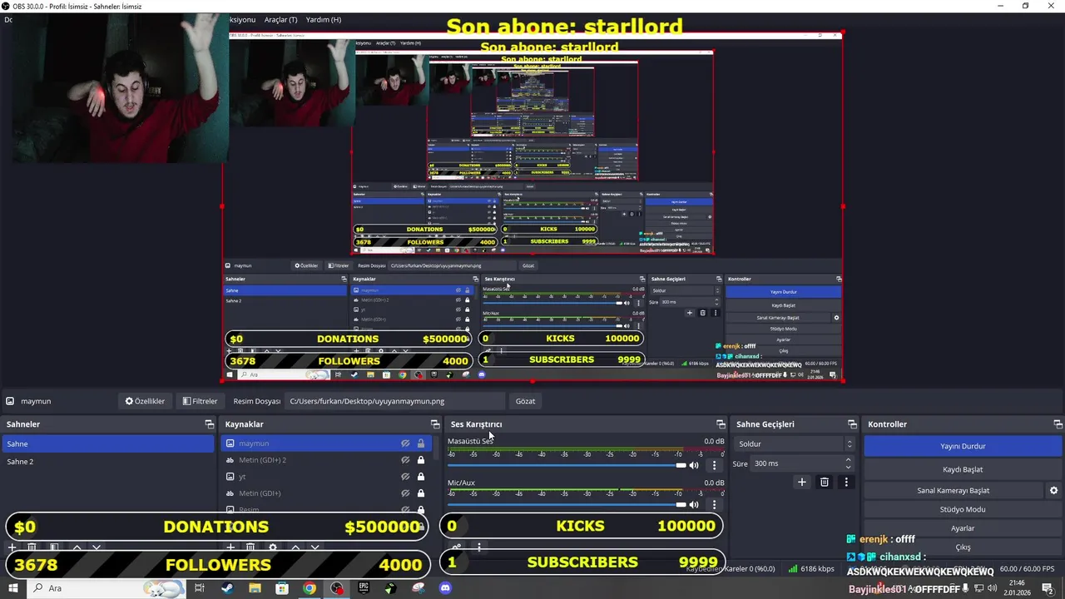Click the Ara taskbar search box
This screenshot has height=599, width=1065.
[106, 588]
